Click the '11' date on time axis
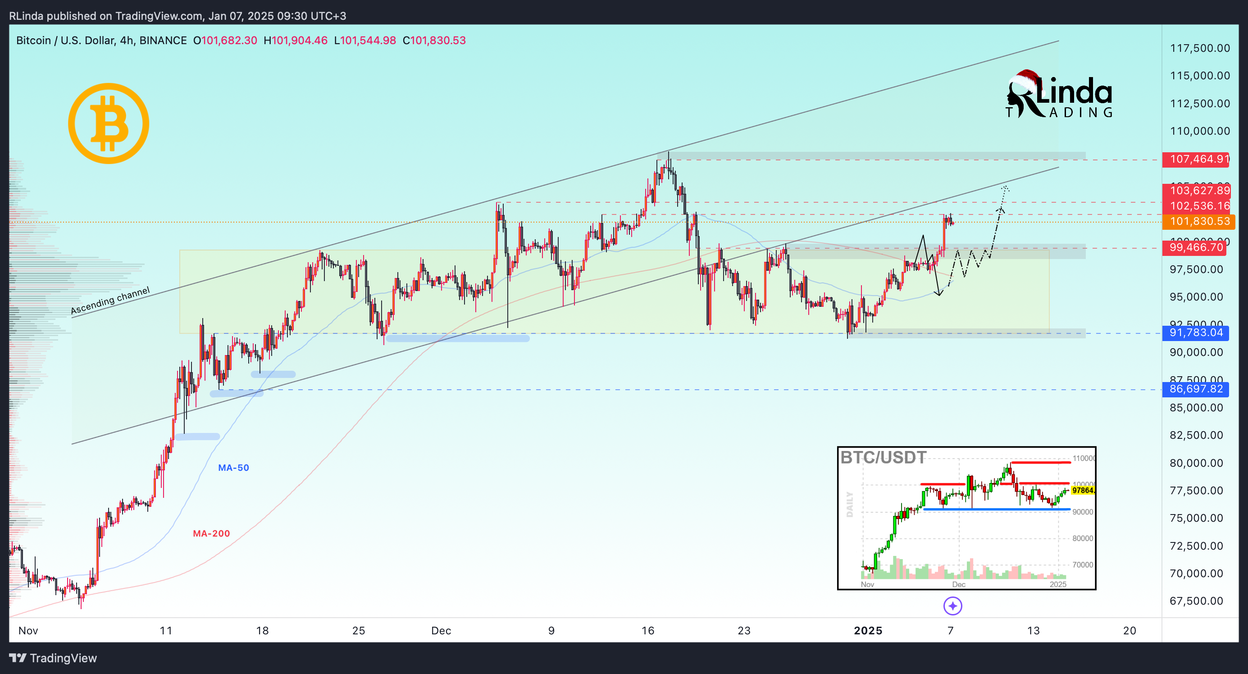This screenshot has width=1248, height=674. coord(166,630)
